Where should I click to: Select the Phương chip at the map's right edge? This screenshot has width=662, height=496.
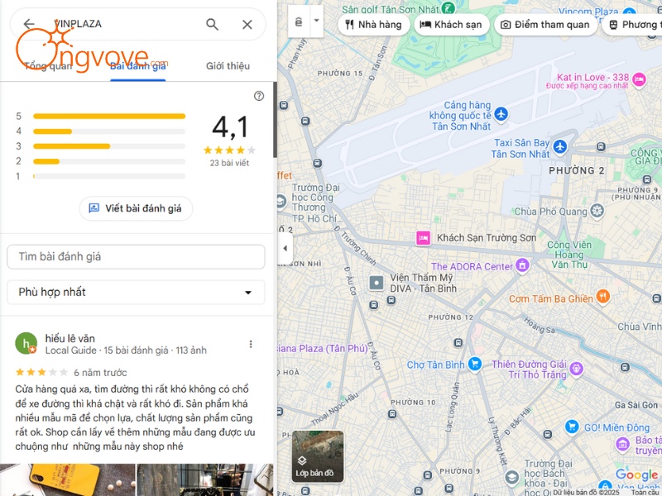tap(632, 25)
